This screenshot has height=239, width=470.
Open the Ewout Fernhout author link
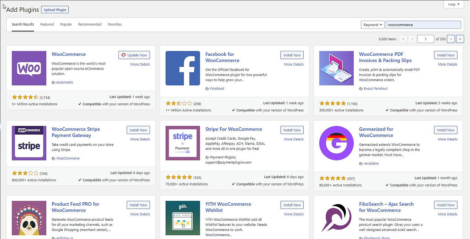pyautogui.click(x=375, y=89)
